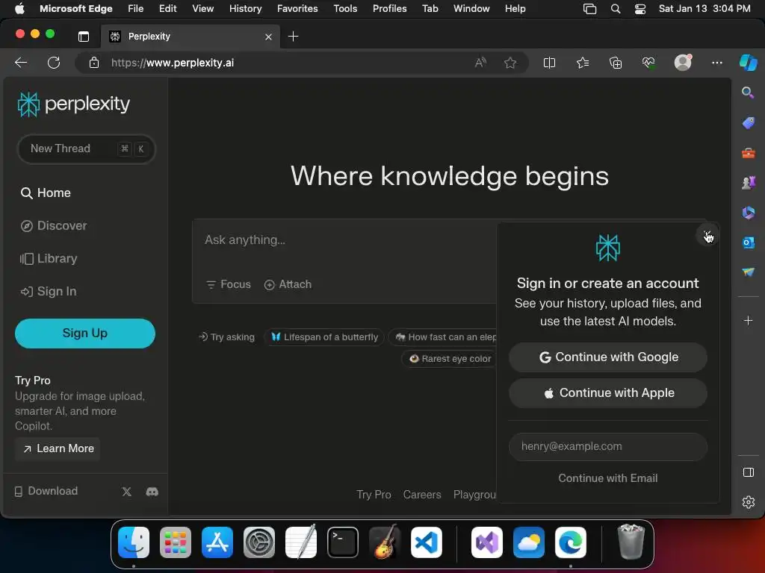Viewport: 765px width, 573px height.
Task: Open Terminal from the Dock
Action: tap(342, 542)
